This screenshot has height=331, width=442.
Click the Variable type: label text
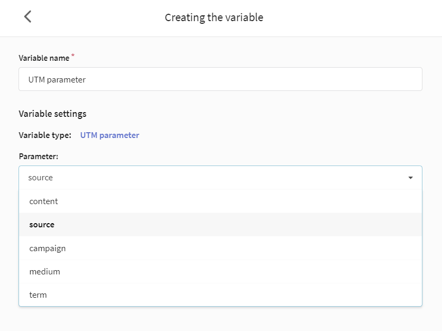point(45,135)
